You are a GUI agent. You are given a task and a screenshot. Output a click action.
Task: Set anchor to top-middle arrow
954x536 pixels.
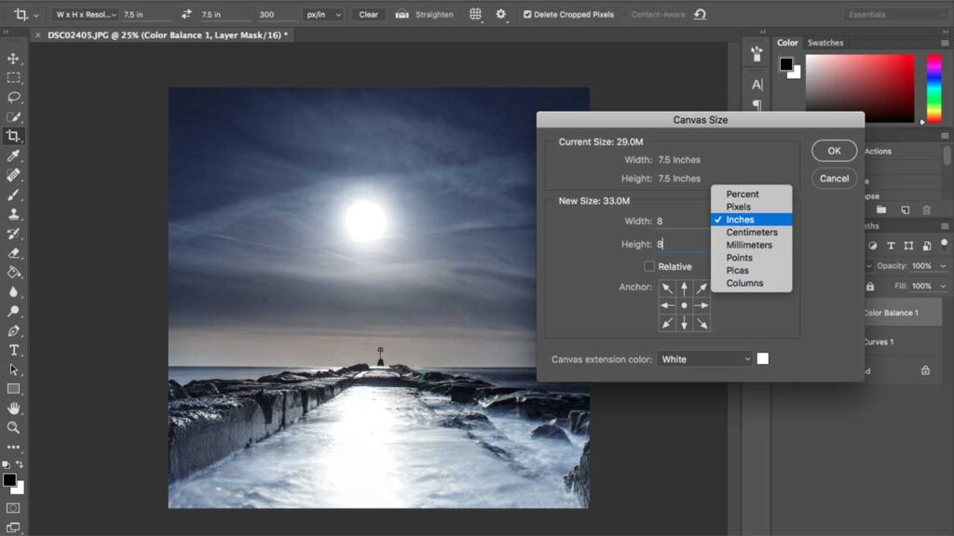pos(685,288)
